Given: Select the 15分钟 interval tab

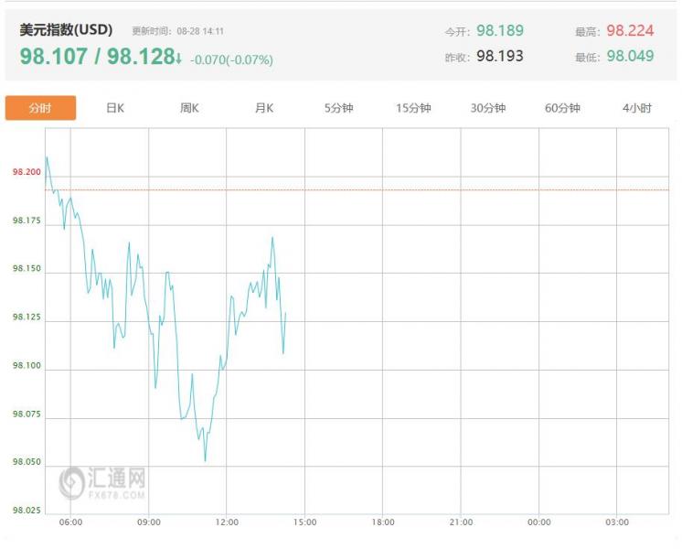Looking at the screenshot, I should [x=413, y=108].
